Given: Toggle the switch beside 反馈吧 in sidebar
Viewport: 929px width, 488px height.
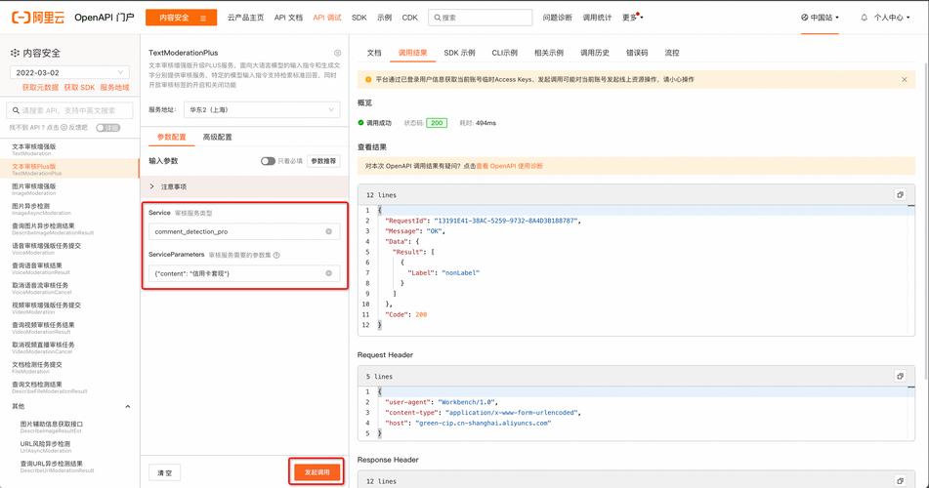Looking at the screenshot, I should click(107, 127).
